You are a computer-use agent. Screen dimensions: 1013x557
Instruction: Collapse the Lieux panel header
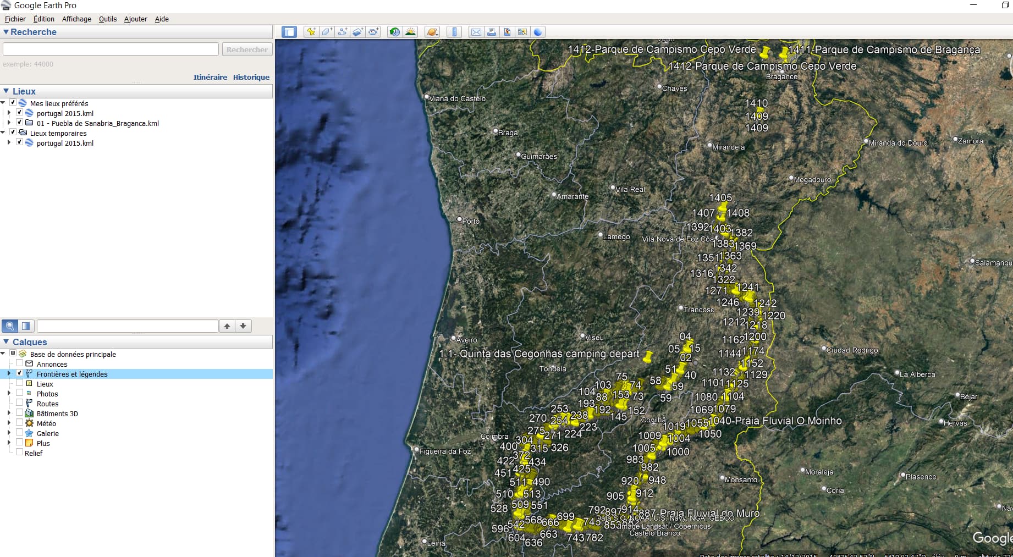click(x=6, y=91)
